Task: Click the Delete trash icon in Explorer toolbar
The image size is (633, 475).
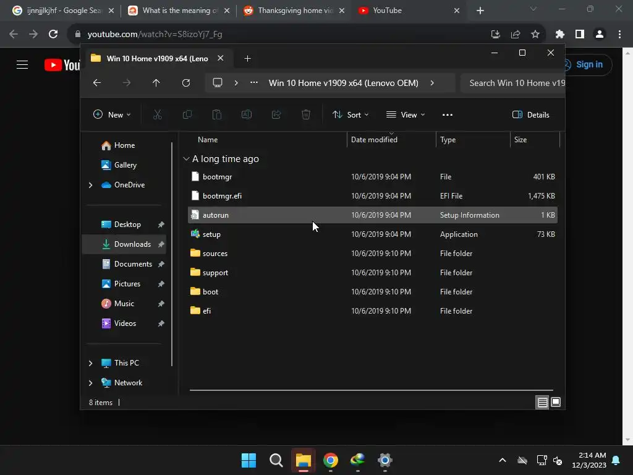Action: (306, 114)
